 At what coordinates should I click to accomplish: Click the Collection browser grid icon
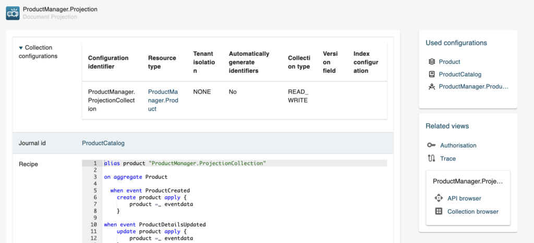[439, 211]
